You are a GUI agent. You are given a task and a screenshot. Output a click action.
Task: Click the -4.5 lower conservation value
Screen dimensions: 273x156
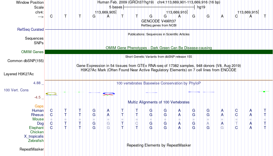tap(37, 97)
